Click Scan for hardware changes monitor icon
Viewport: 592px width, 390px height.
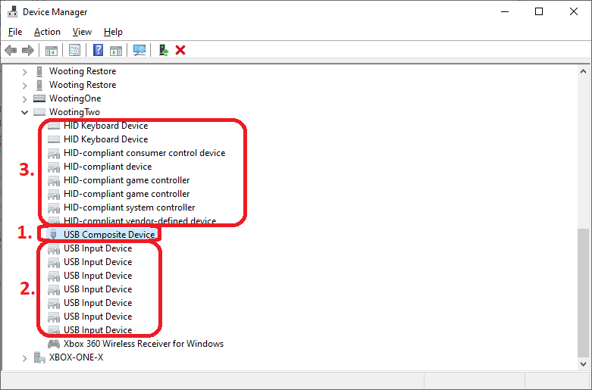point(139,50)
